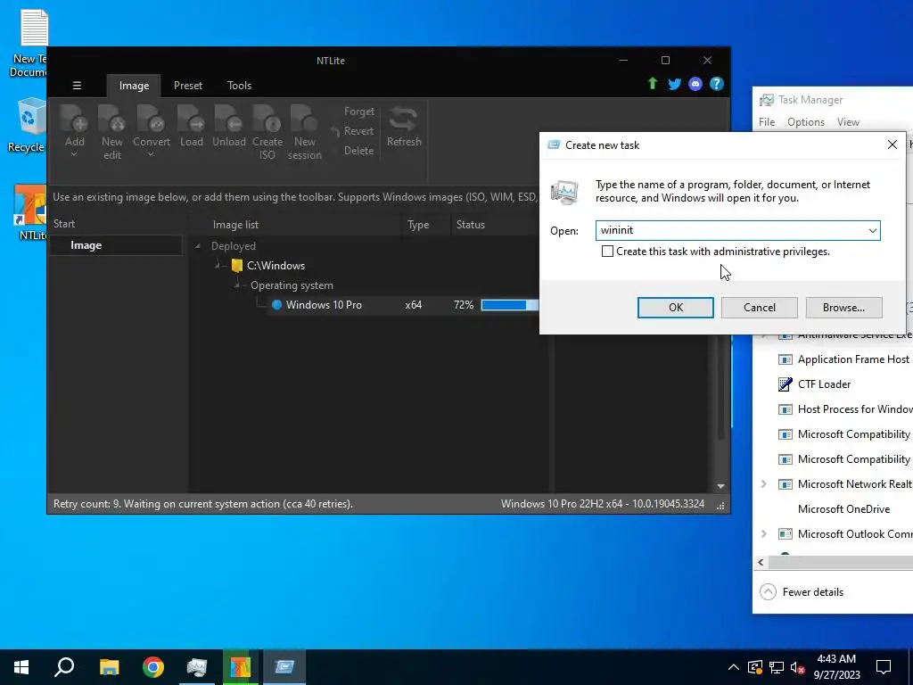Click the muted volume tray icon

click(798, 667)
